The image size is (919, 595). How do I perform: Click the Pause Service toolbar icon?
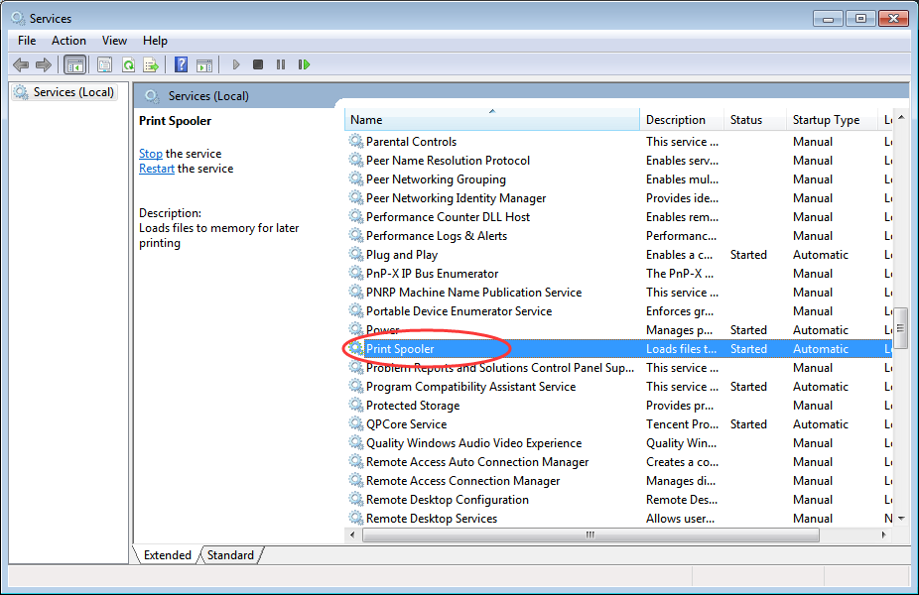281,64
